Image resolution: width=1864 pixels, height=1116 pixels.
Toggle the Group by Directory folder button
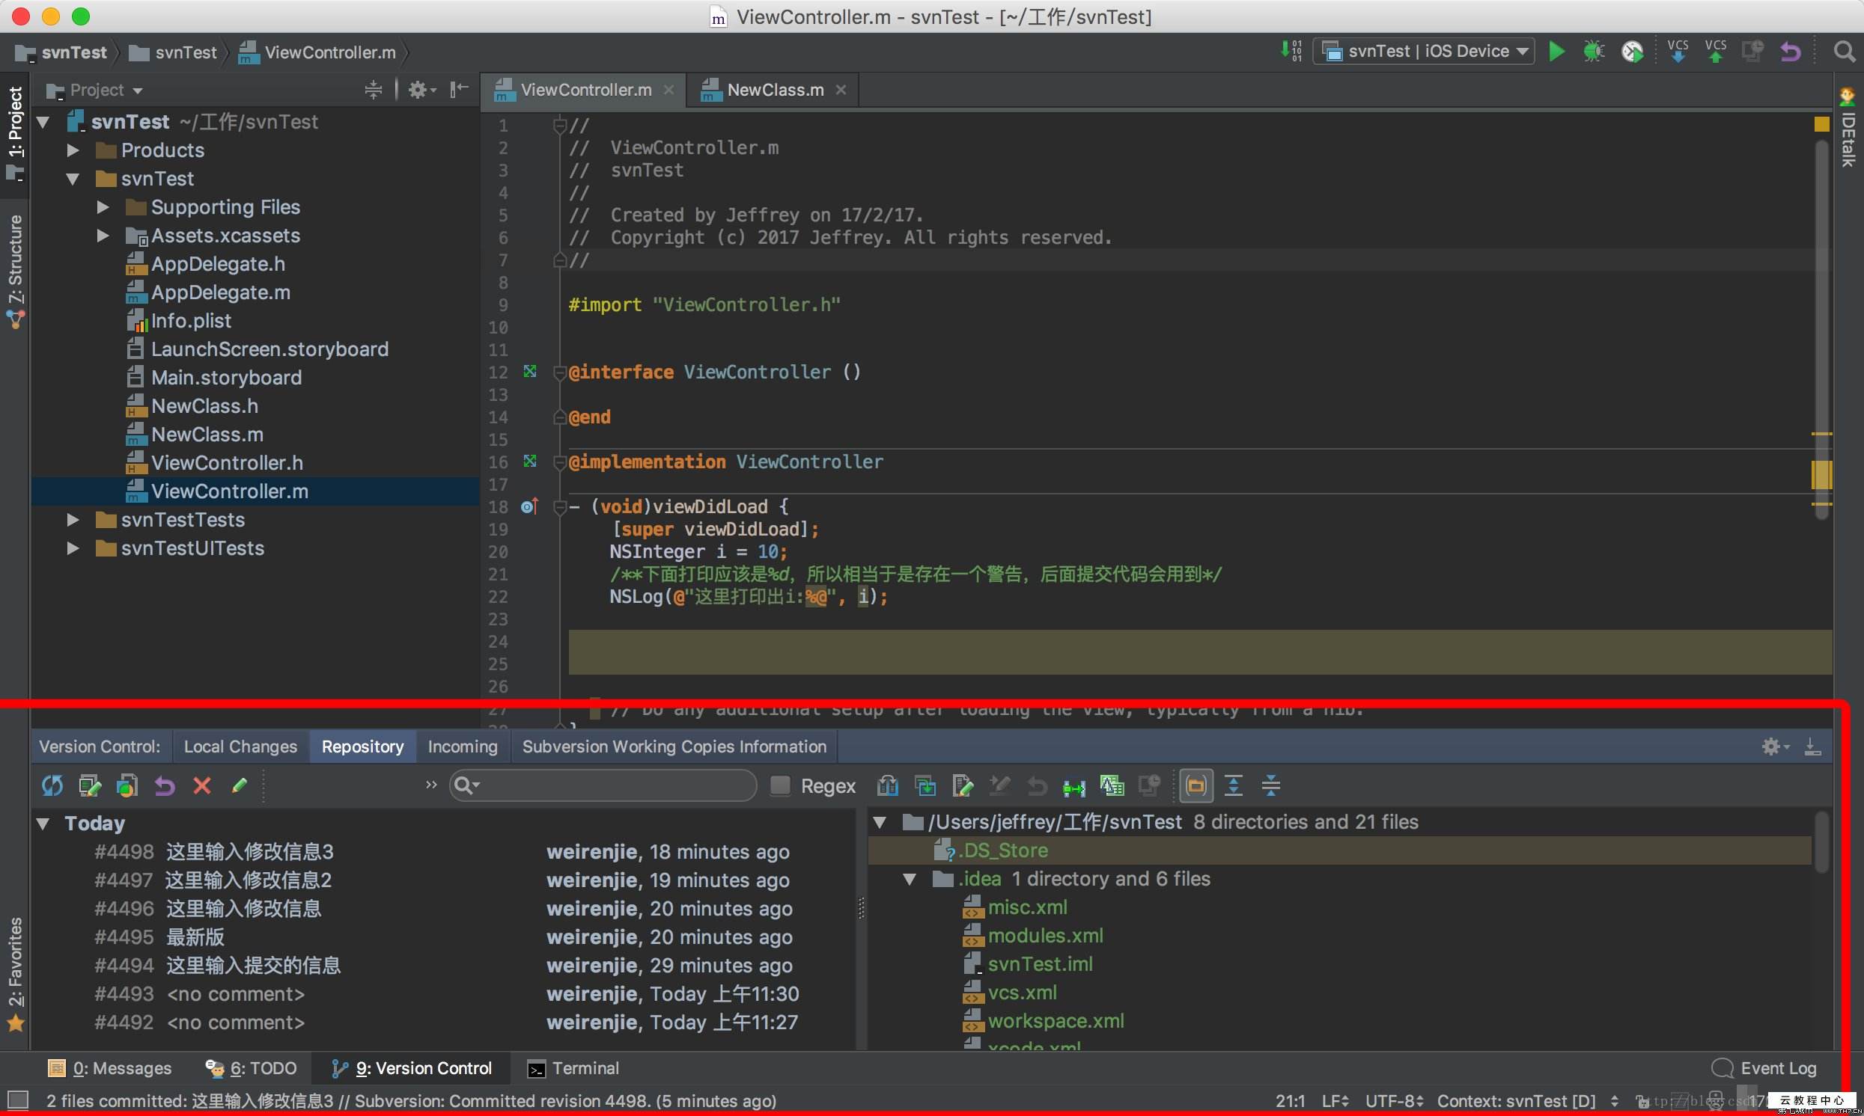[x=1195, y=786]
